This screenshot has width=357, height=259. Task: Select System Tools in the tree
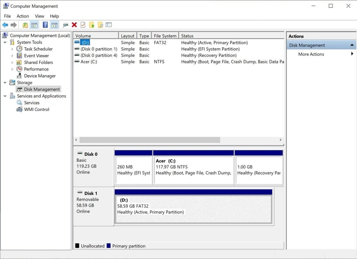(x=29, y=42)
